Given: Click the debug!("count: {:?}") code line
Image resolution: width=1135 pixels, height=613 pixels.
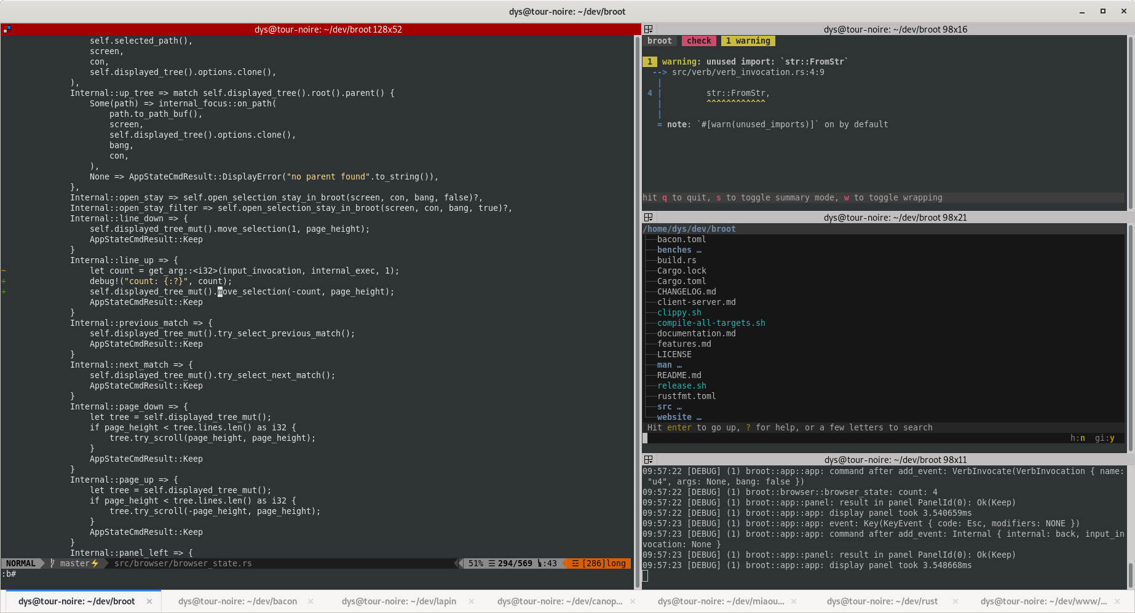Looking at the screenshot, I should (161, 281).
